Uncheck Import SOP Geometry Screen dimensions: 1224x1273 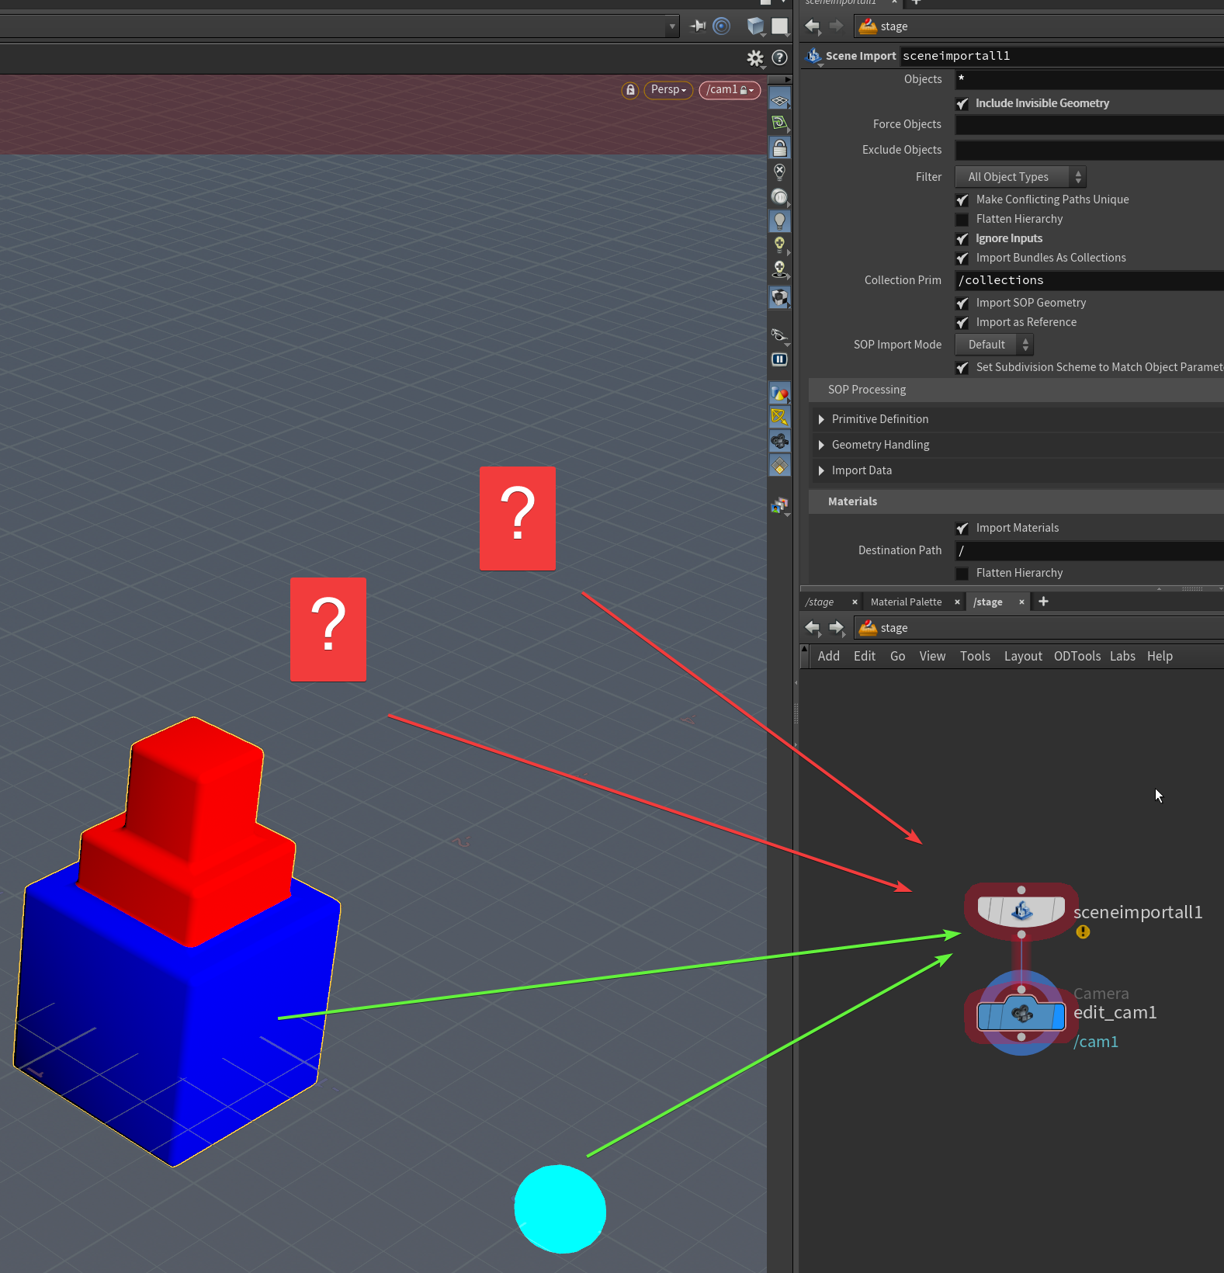tap(962, 304)
